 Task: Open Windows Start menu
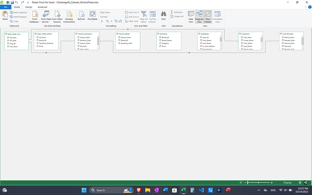coord(84,190)
